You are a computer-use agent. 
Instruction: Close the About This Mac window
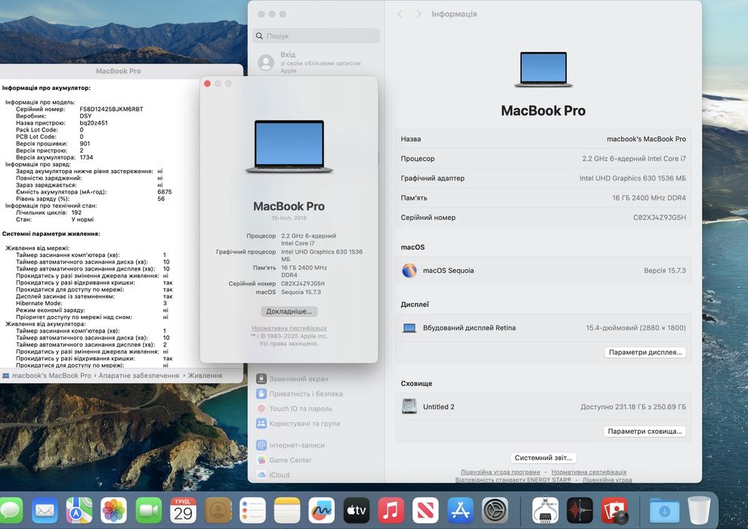pos(207,83)
